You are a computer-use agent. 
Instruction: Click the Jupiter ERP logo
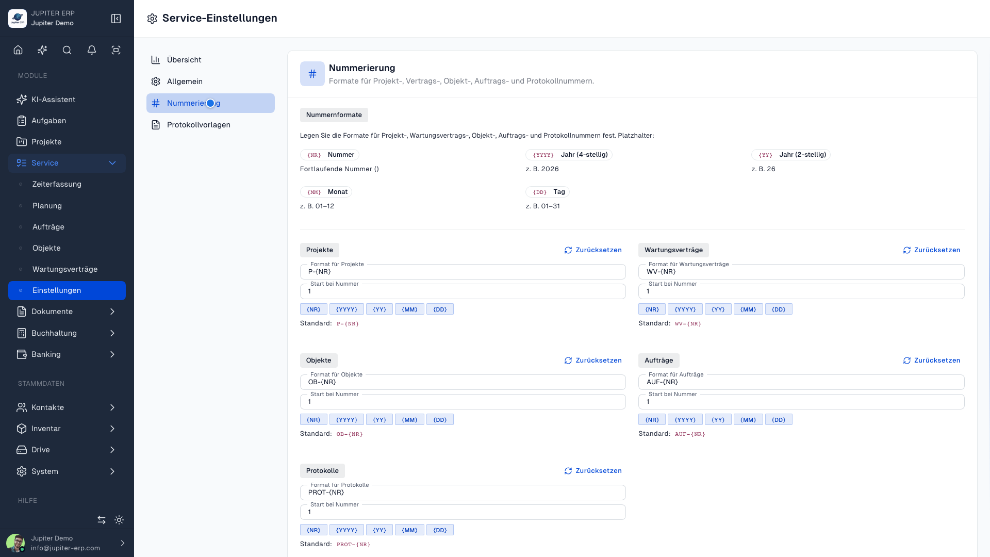click(18, 19)
